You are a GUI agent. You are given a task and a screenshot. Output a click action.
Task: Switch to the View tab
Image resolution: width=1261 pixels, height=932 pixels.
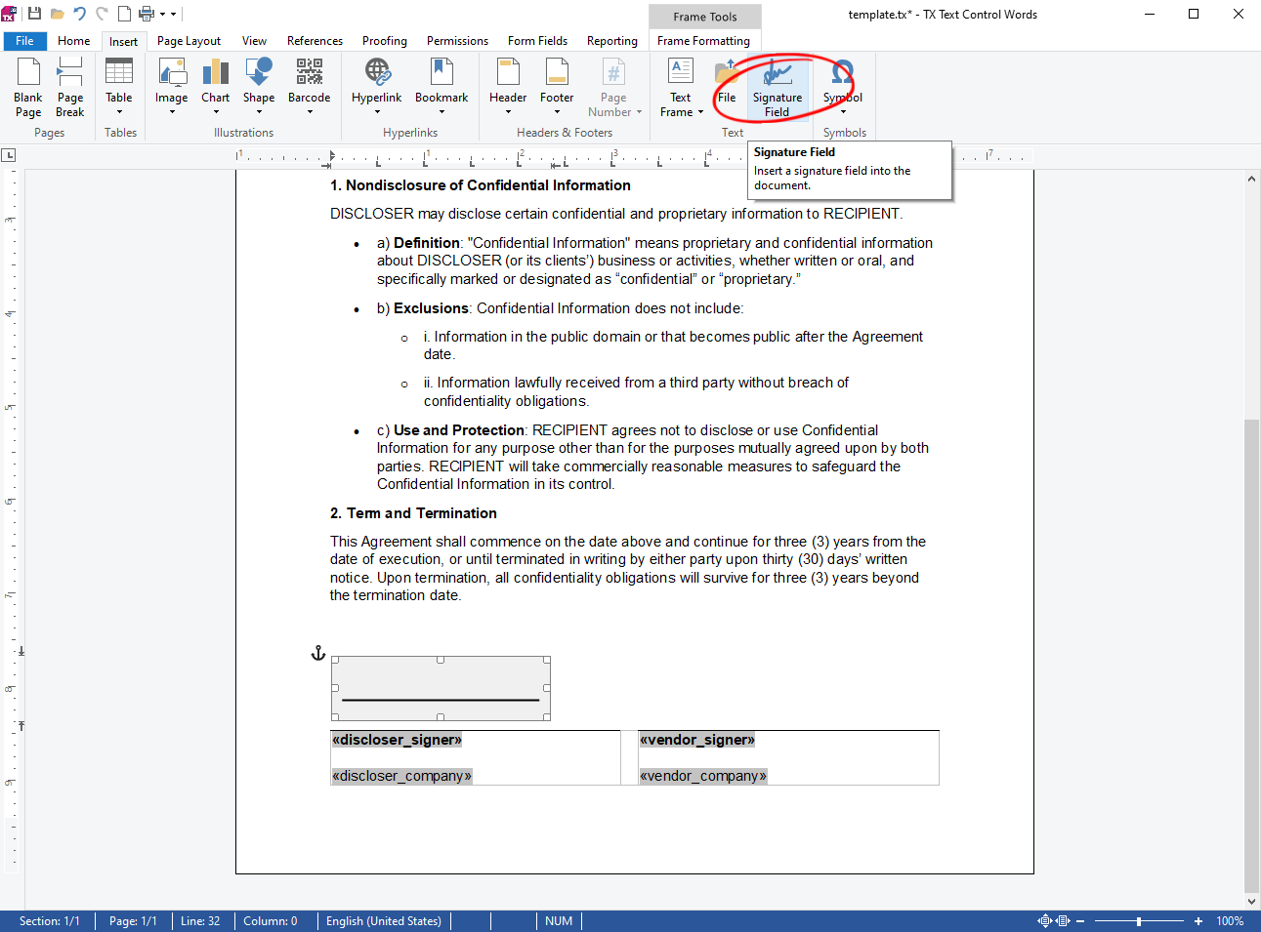click(x=254, y=41)
